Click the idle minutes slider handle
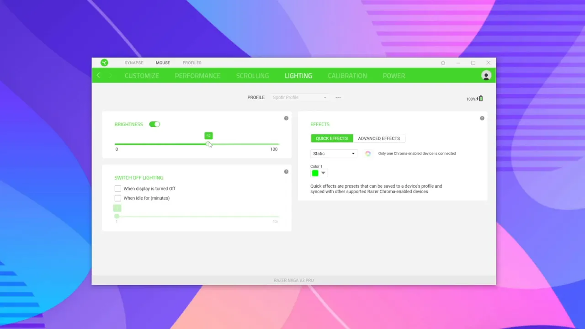Image resolution: width=585 pixels, height=329 pixels. [x=117, y=216]
